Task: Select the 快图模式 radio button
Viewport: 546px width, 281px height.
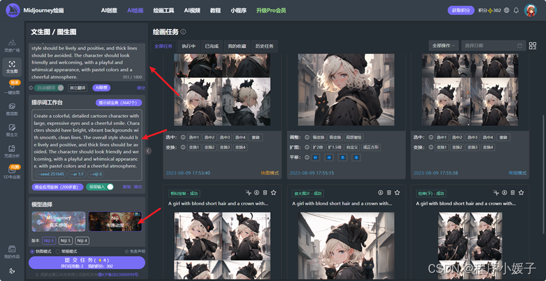Action: click(32, 251)
